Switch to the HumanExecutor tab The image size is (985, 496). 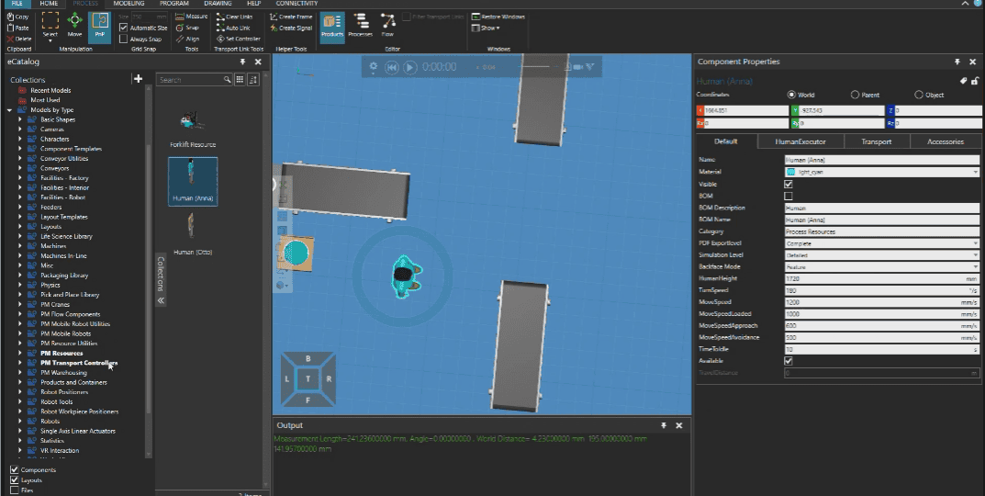click(x=800, y=141)
